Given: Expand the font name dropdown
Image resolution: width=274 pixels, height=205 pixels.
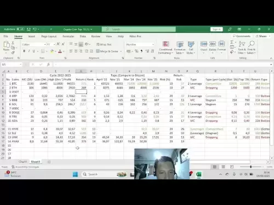Looking at the screenshot, I should pyautogui.click(x=45, y=44).
